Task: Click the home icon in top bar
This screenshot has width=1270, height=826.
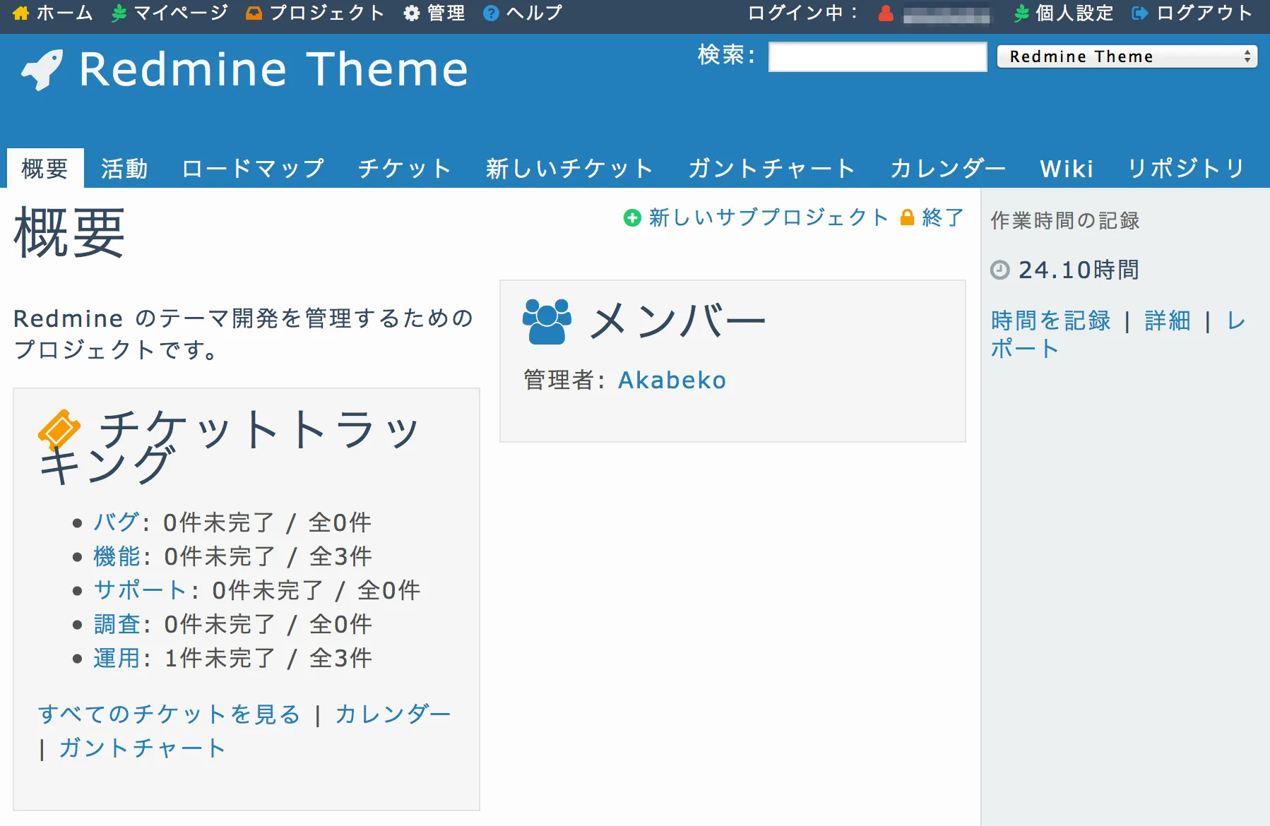Action: [x=20, y=13]
